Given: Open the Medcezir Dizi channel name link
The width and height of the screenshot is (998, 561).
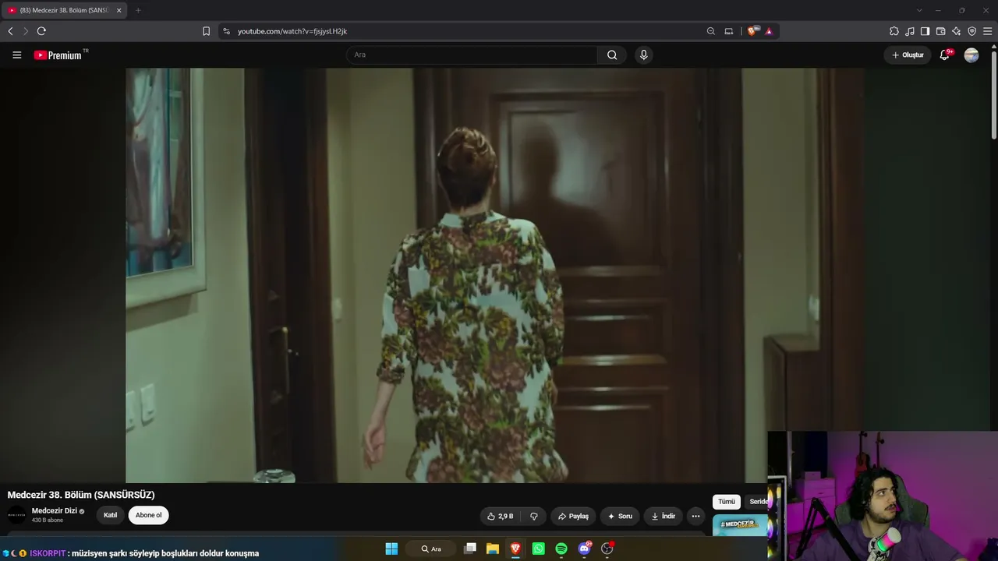Looking at the screenshot, I should [x=54, y=510].
